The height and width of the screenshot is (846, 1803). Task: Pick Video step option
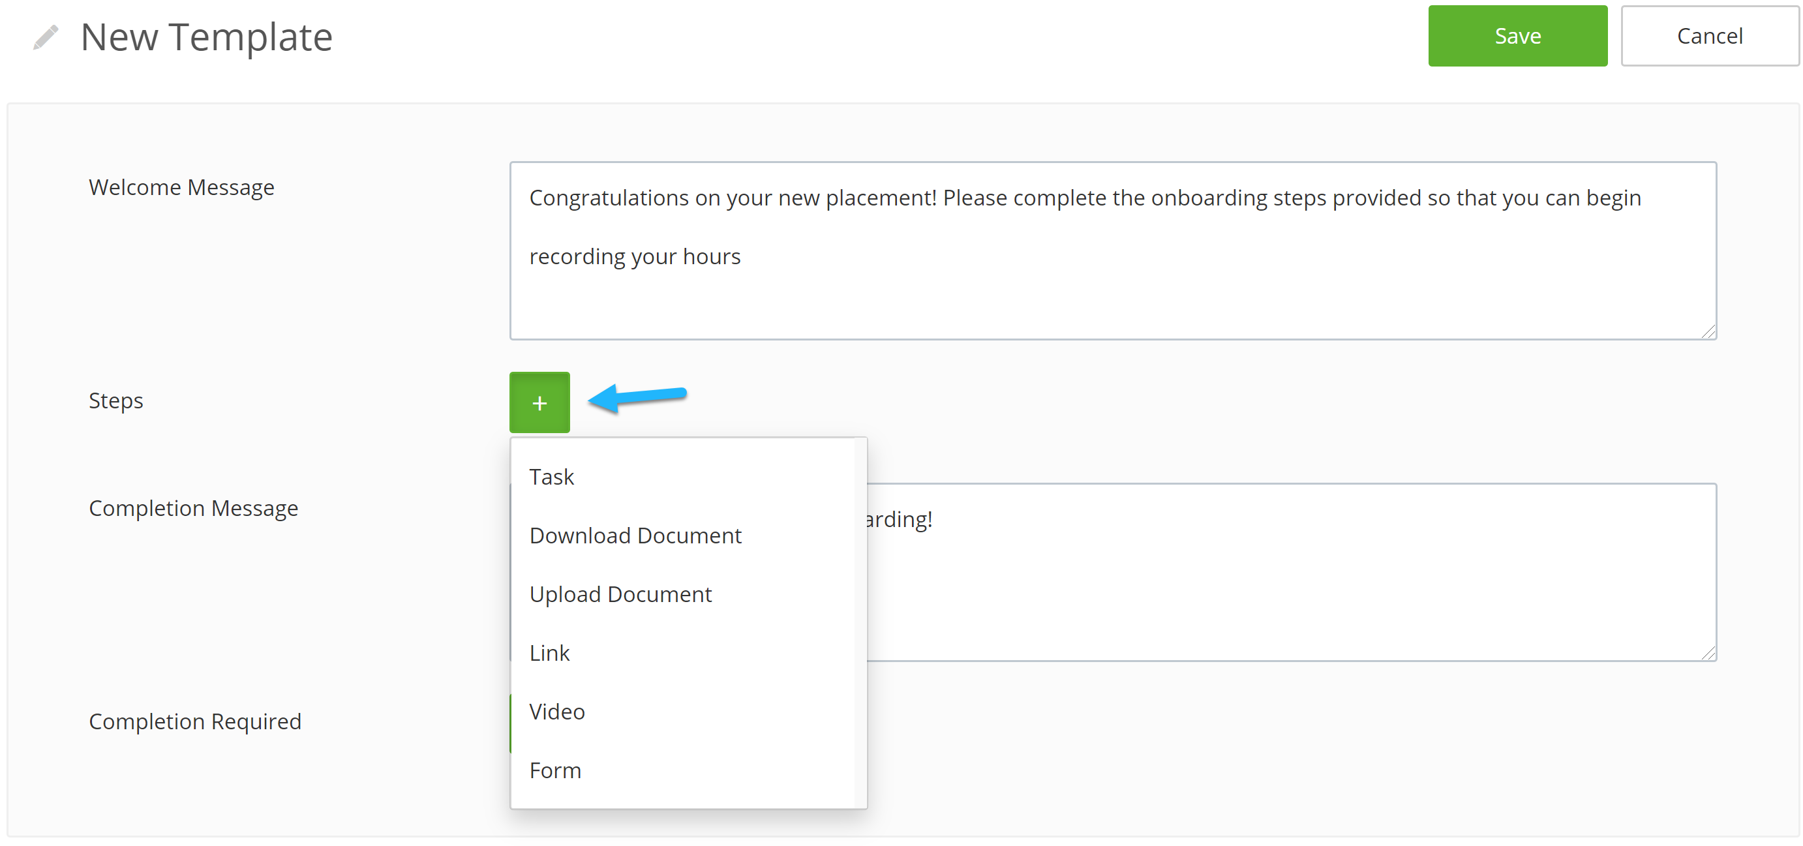pyautogui.click(x=682, y=712)
